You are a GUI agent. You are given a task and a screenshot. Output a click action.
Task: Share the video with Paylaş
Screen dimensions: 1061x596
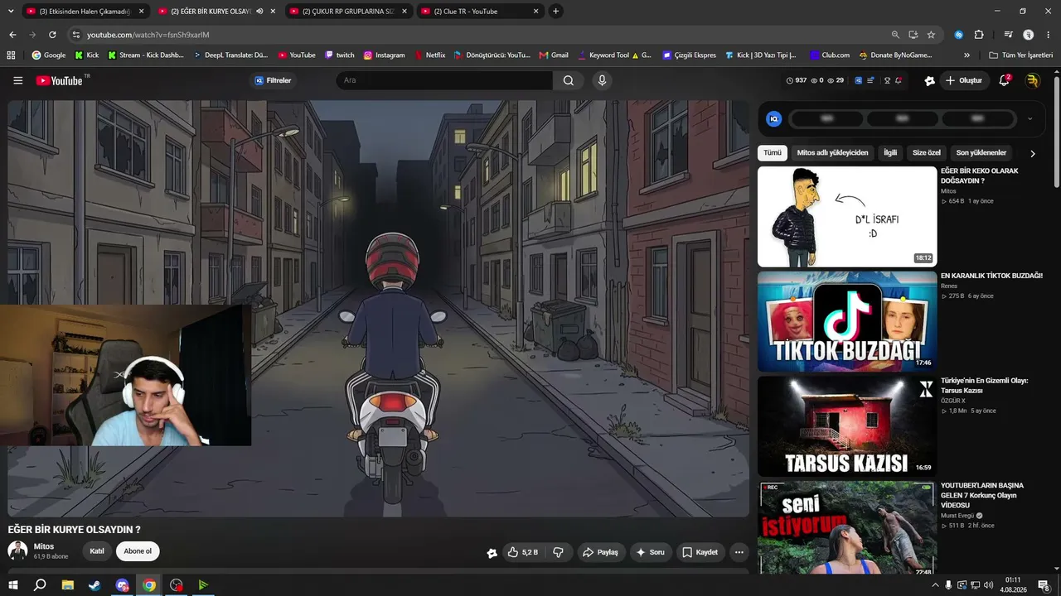601,552
